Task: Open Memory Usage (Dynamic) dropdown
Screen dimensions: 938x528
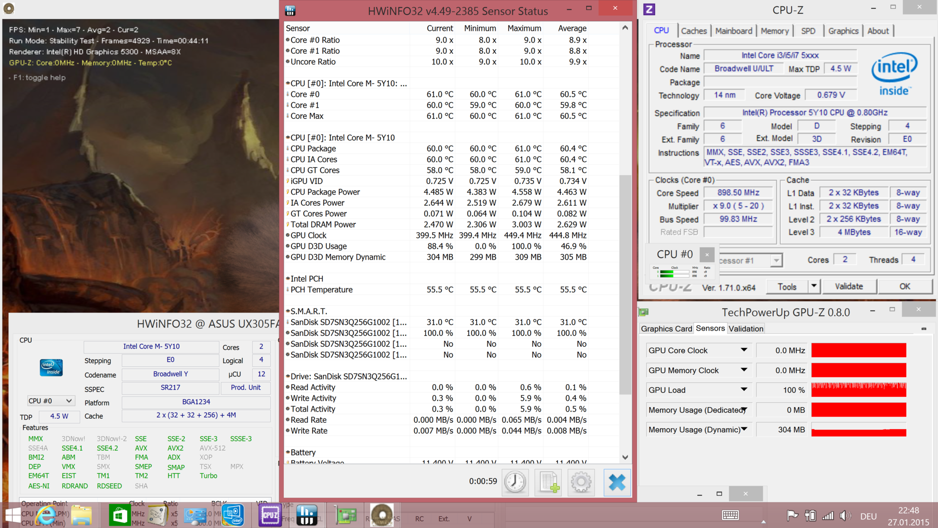Action: 744,429
